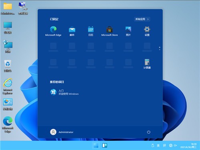This screenshot has width=200, height=150.
Task: Click the Start button on the taskbar
Action: [x=96, y=146]
